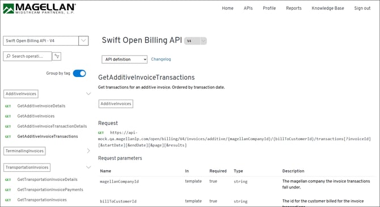Screen dimensions: 380x207
Task: Click the Magellan Midstream Partners logo
Action: tap(39, 8)
